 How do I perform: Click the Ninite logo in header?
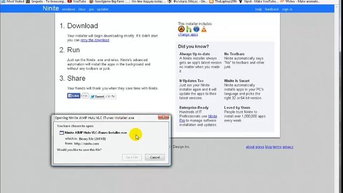coord(50,9)
